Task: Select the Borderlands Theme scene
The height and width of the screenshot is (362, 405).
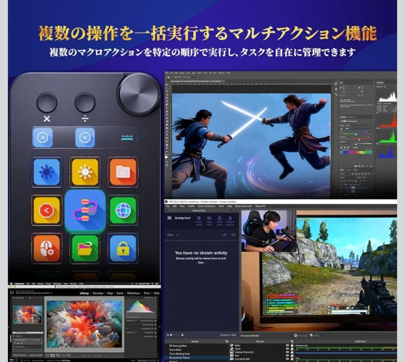Action: [179, 358]
